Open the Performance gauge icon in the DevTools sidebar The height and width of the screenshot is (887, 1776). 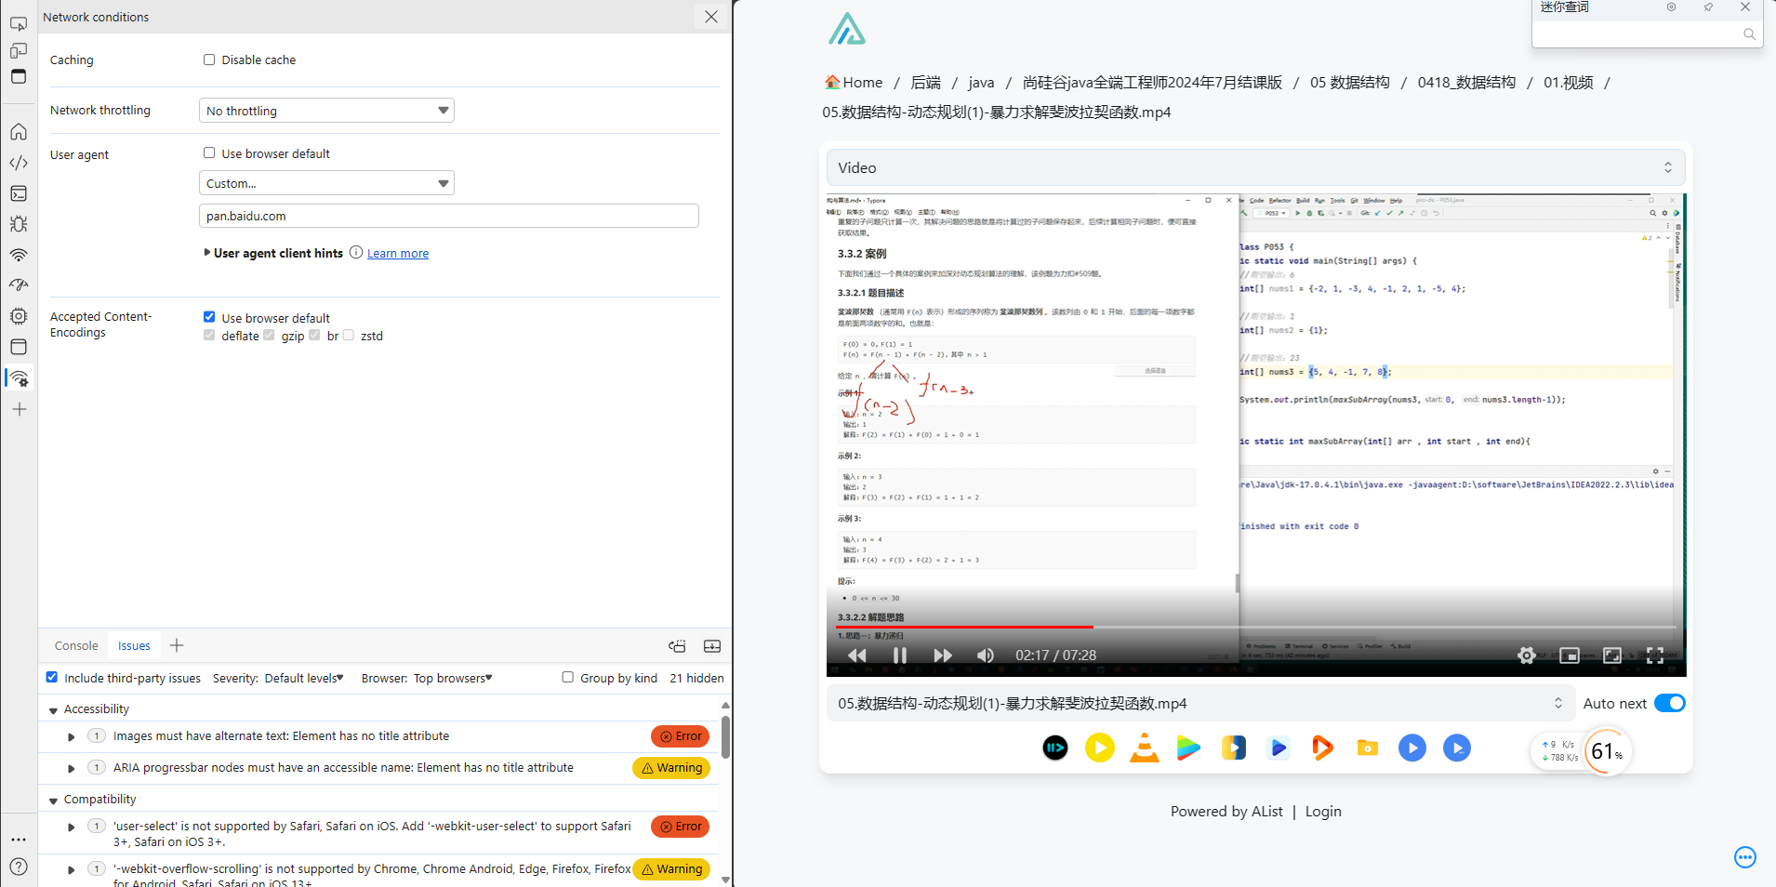19,285
